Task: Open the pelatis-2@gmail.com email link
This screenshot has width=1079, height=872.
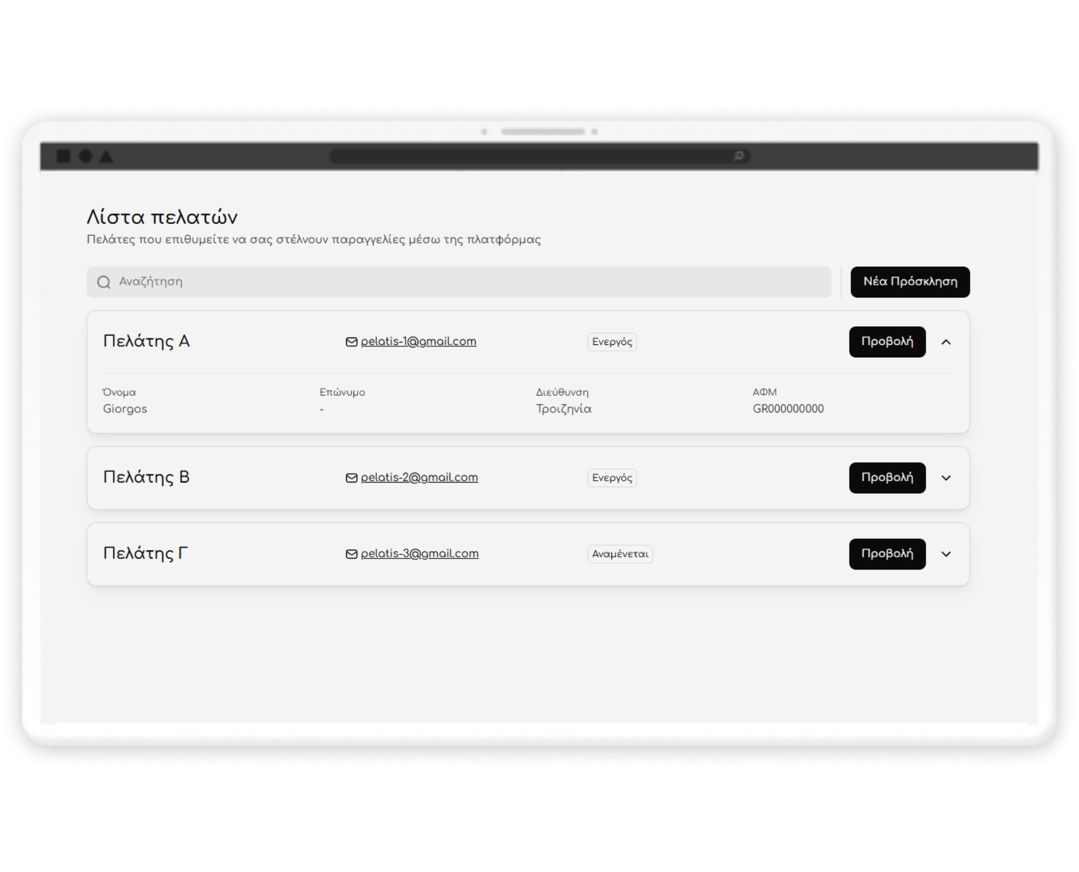Action: click(x=419, y=478)
